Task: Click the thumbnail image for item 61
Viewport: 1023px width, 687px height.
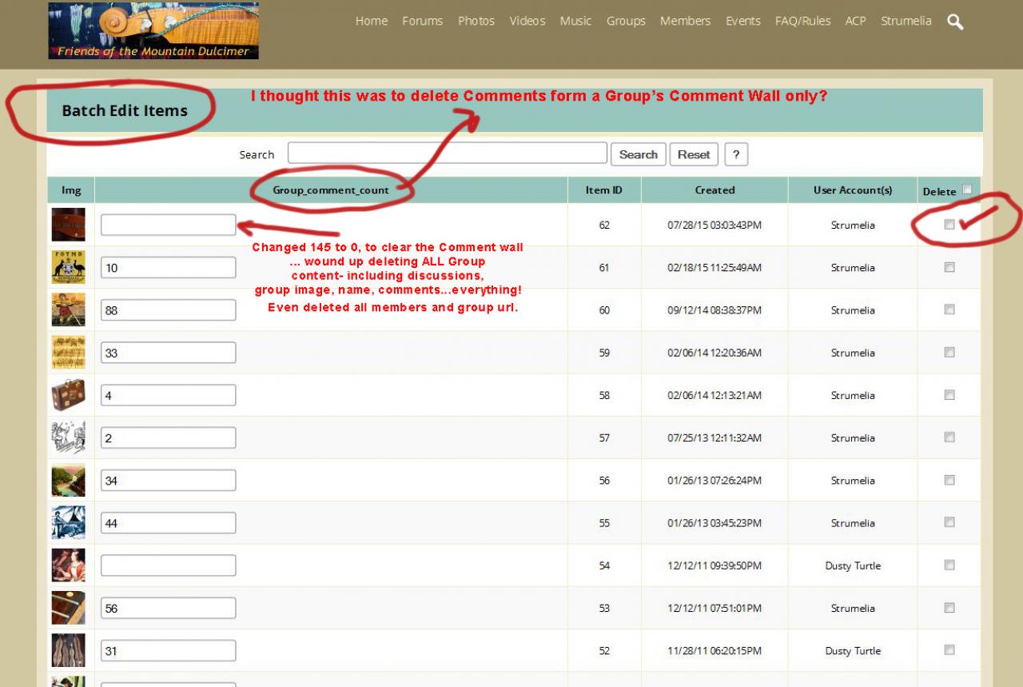Action: click(x=68, y=267)
